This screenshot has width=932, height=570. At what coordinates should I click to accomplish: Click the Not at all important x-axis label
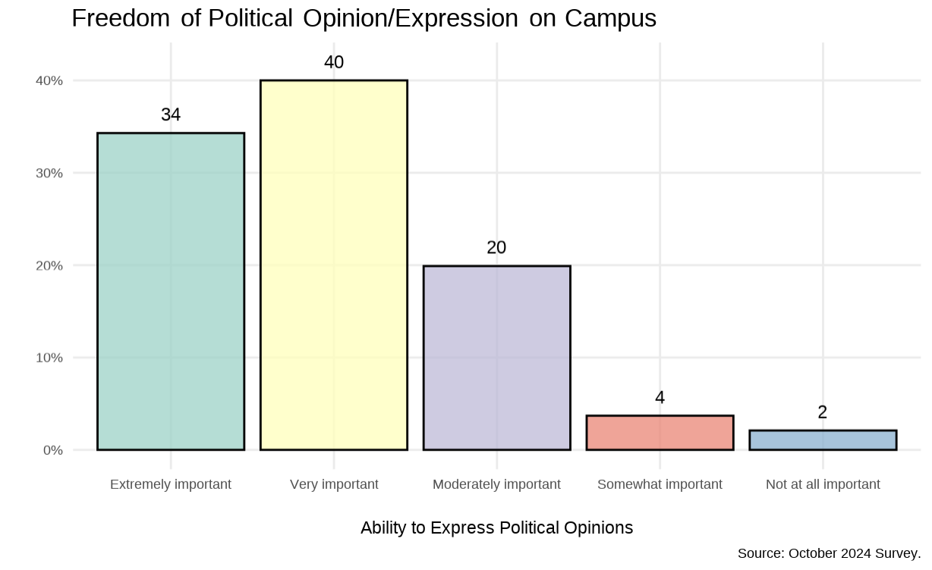tap(823, 484)
